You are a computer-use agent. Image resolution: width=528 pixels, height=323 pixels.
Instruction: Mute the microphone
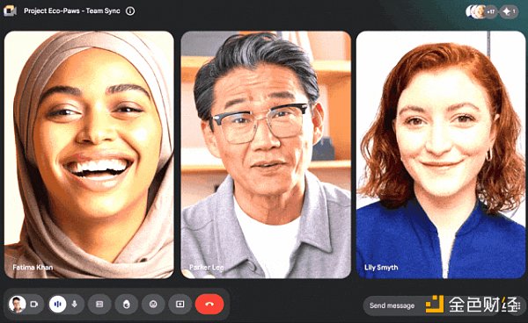(x=75, y=305)
